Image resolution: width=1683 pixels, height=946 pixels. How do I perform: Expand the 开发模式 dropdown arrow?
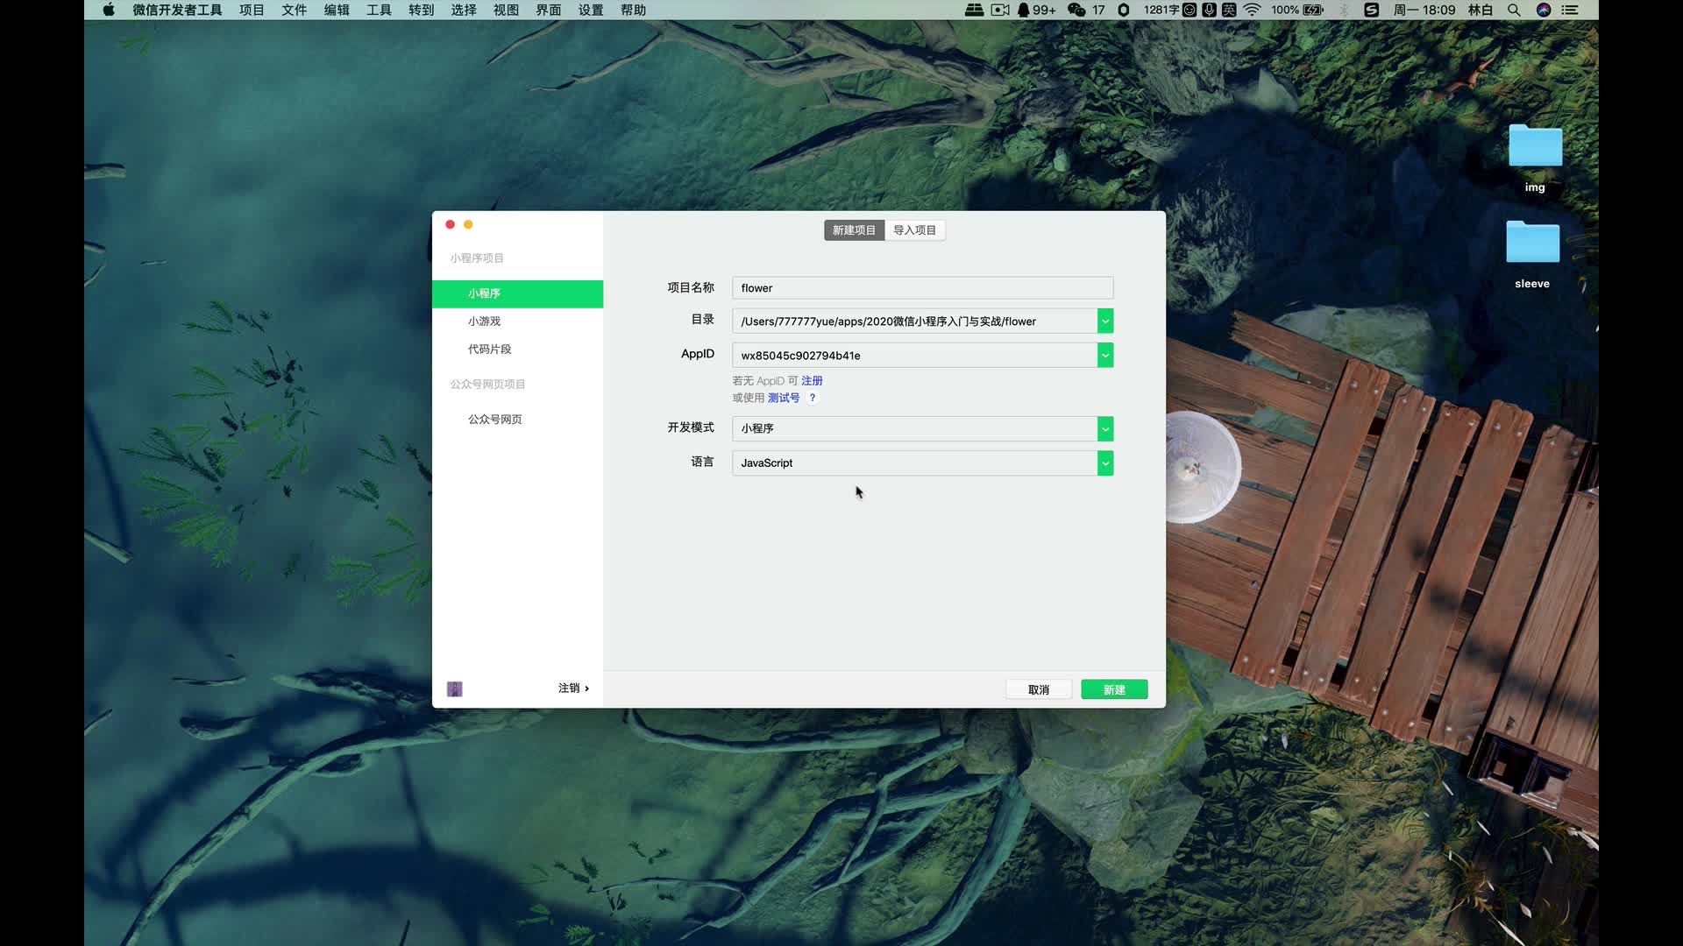(1105, 428)
